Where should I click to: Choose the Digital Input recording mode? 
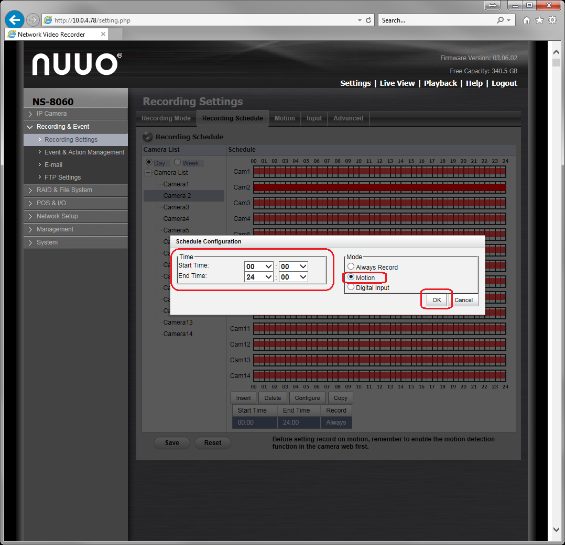[x=351, y=287]
